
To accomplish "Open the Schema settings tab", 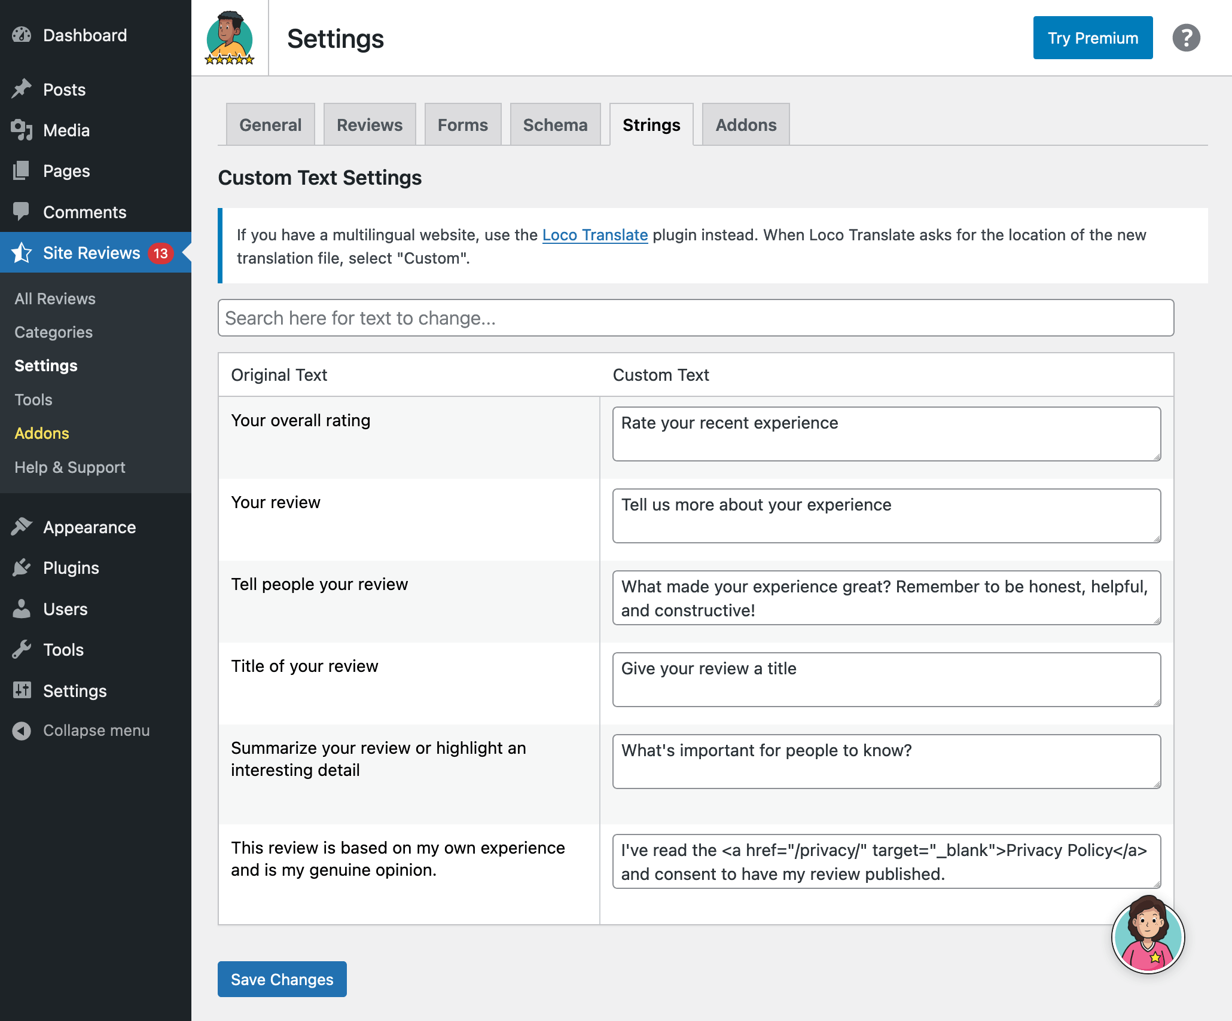I will click(x=555, y=125).
